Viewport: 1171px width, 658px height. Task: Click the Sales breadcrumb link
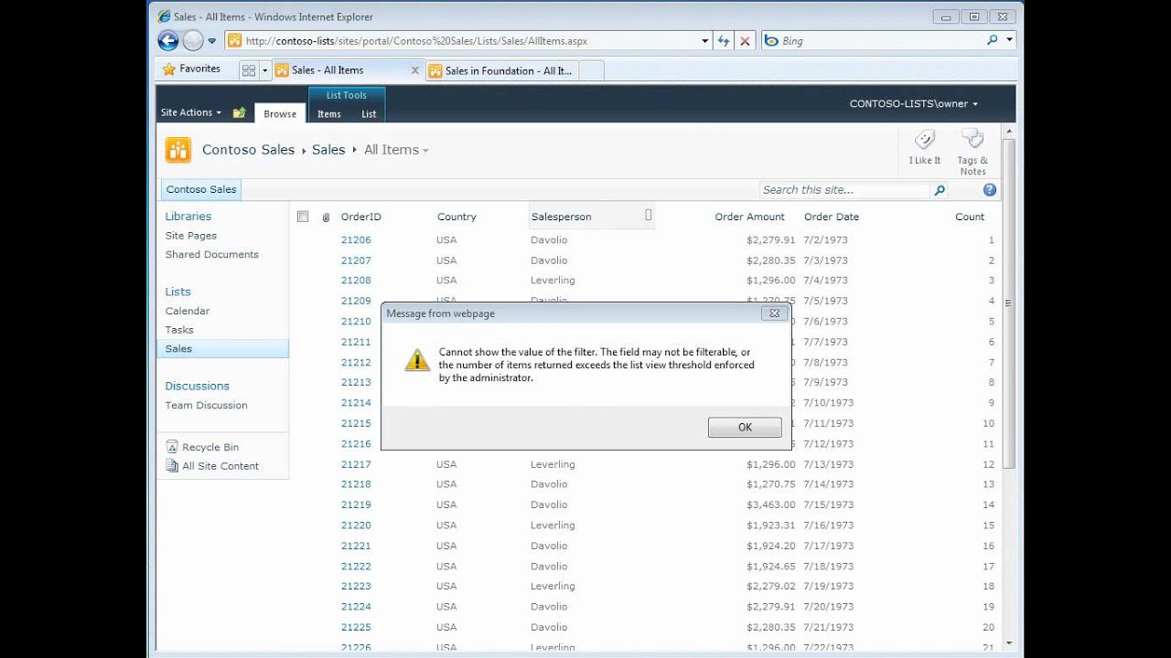328,150
